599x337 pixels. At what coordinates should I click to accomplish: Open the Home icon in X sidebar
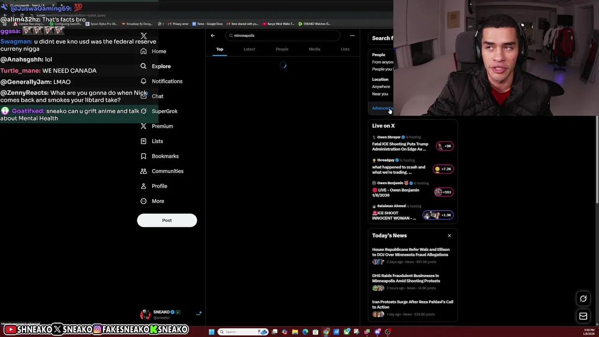(x=144, y=51)
